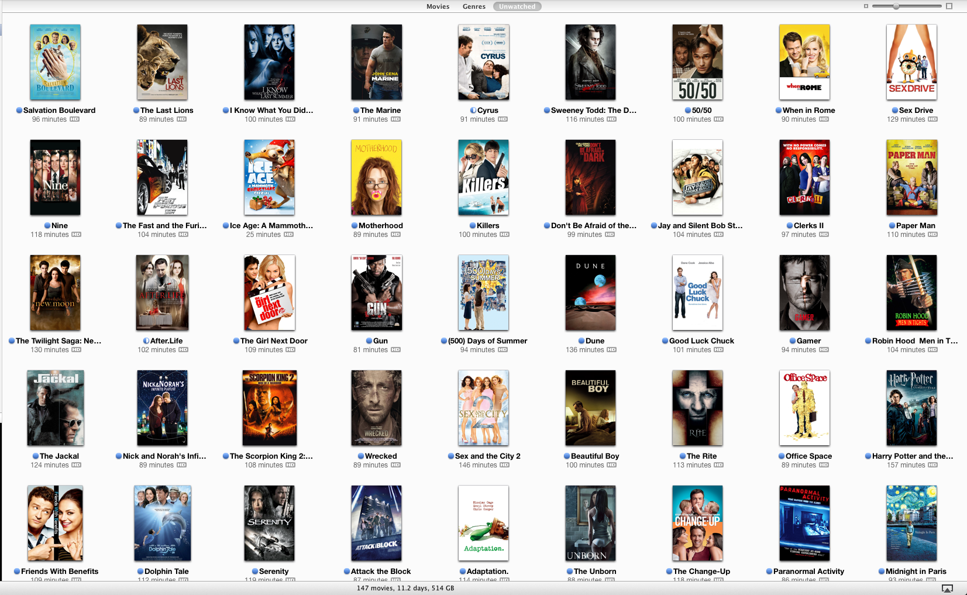Click the "Don't Be Afraid of the…" title
This screenshot has width=967, height=595.
594,225
